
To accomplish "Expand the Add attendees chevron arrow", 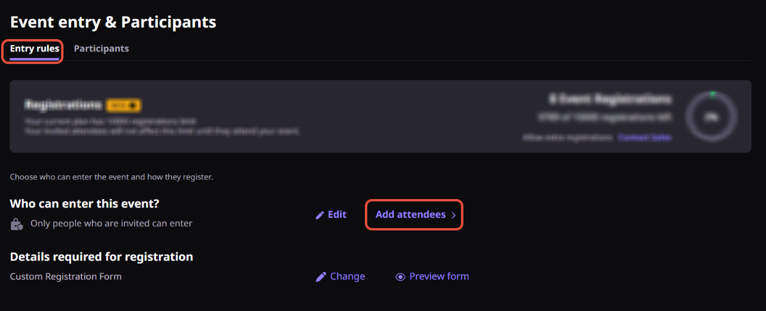I will pyautogui.click(x=454, y=216).
